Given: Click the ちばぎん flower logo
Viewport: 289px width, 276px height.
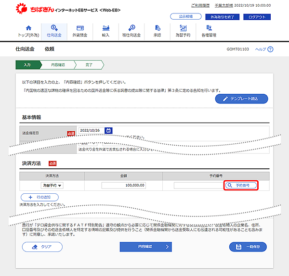Looking at the screenshot, I should (21, 9).
